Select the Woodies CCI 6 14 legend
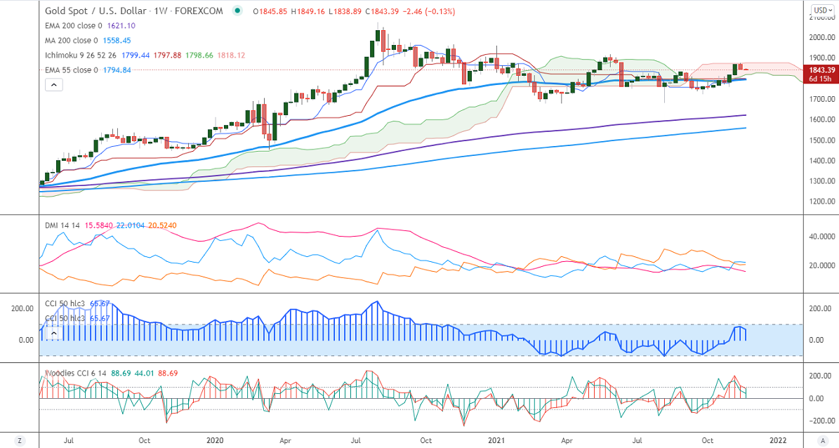Image resolution: width=839 pixels, height=448 pixels. click(x=75, y=373)
